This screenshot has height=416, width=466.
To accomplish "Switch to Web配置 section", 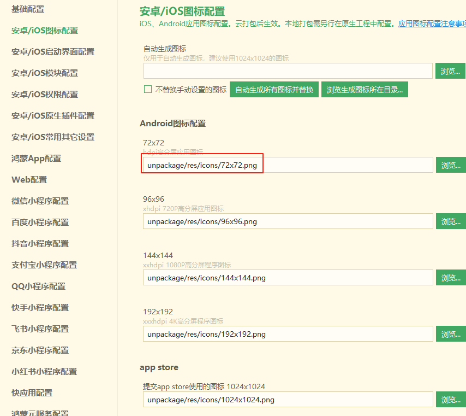I will click(29, 180).
